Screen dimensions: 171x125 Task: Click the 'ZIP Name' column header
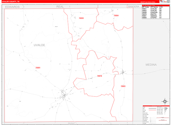[154, 7]
